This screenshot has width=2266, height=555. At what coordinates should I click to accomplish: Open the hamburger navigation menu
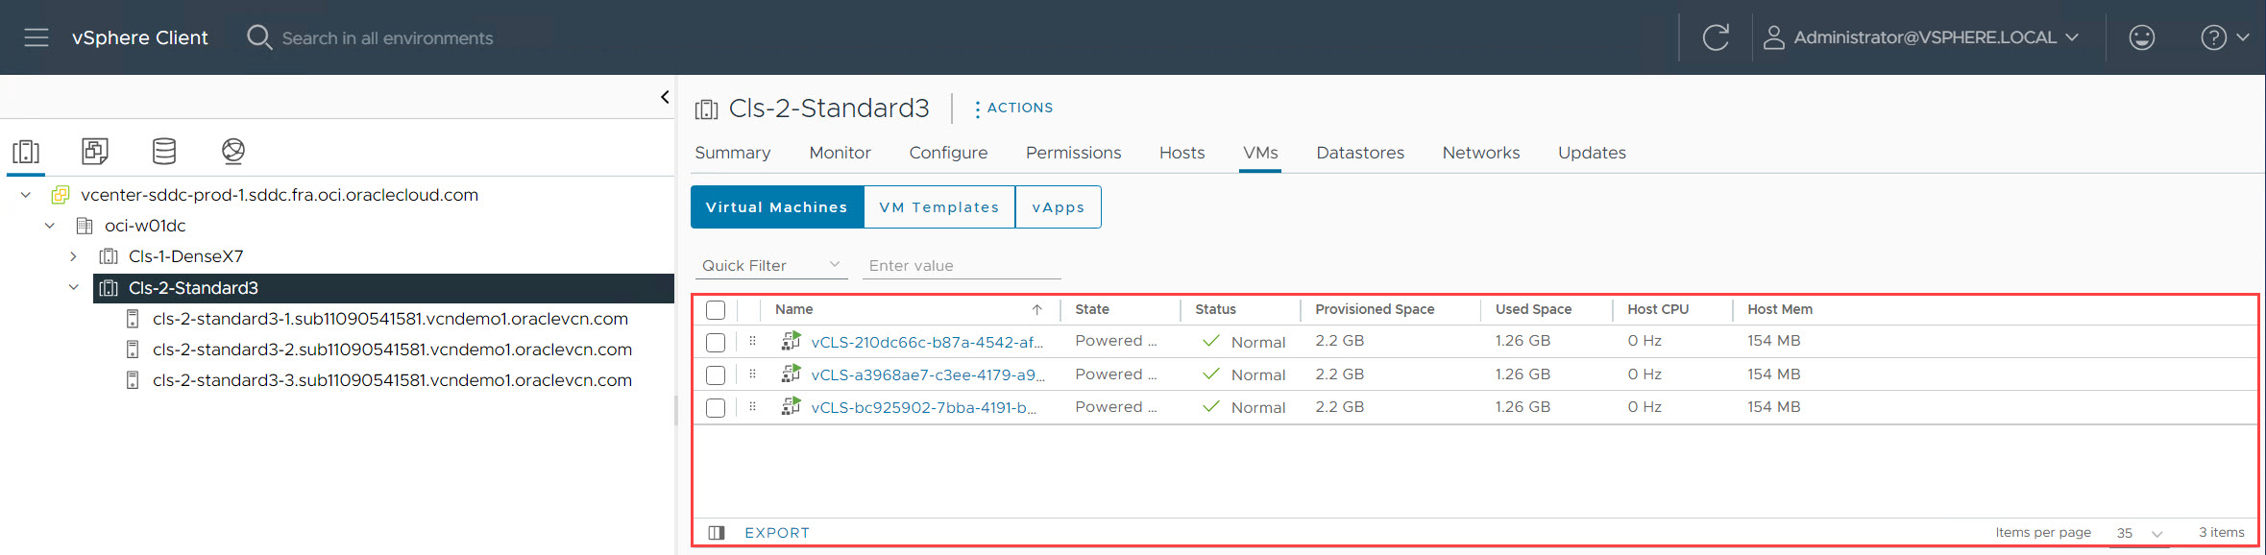point(37,37)
